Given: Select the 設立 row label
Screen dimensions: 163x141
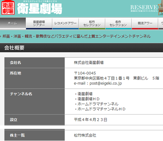Looking at the screenshot, I should 14,120.
